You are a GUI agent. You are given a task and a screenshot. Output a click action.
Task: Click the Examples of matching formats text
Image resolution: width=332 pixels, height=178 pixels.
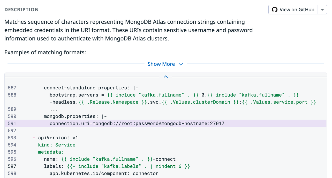[x=45, y=52]
